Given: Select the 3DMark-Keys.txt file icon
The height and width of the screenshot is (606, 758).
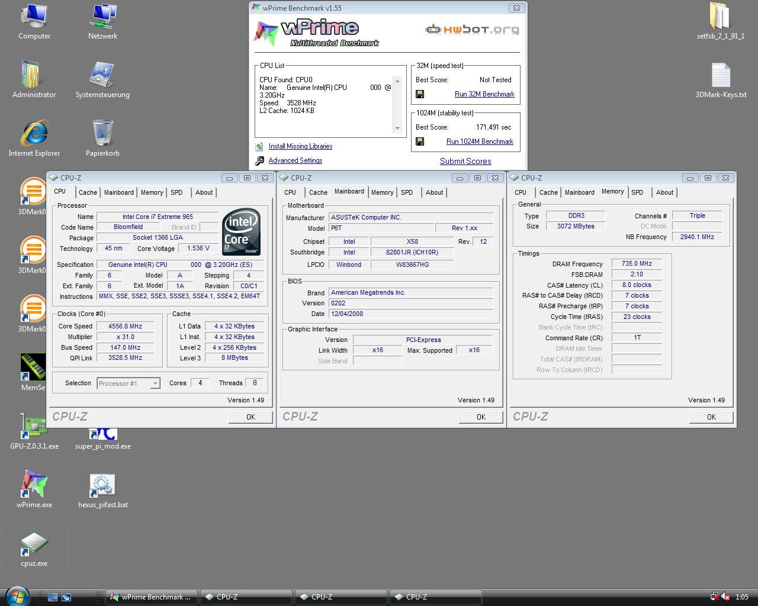Looking at the screenshot, I should 721,80.
